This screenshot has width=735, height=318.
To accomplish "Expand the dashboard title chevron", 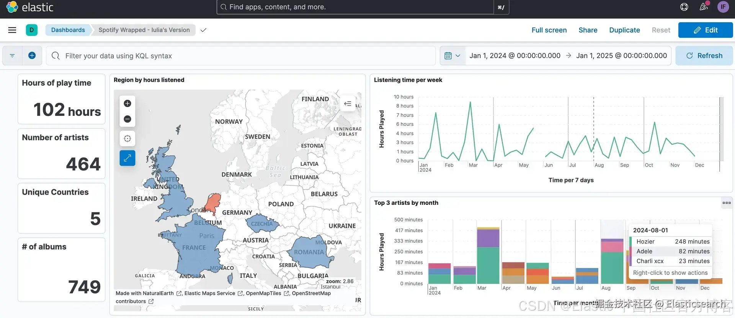I will coord(203,30).
